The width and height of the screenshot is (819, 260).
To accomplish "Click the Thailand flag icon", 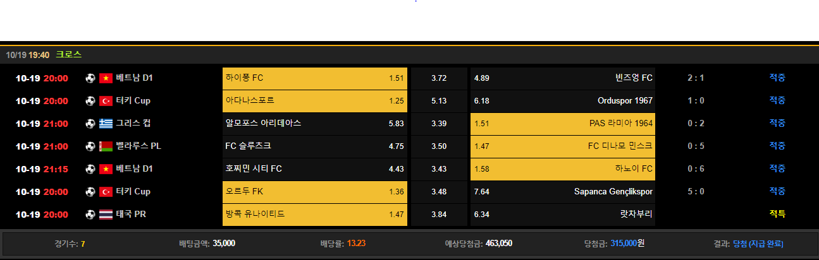I will [x=106, y=215].
